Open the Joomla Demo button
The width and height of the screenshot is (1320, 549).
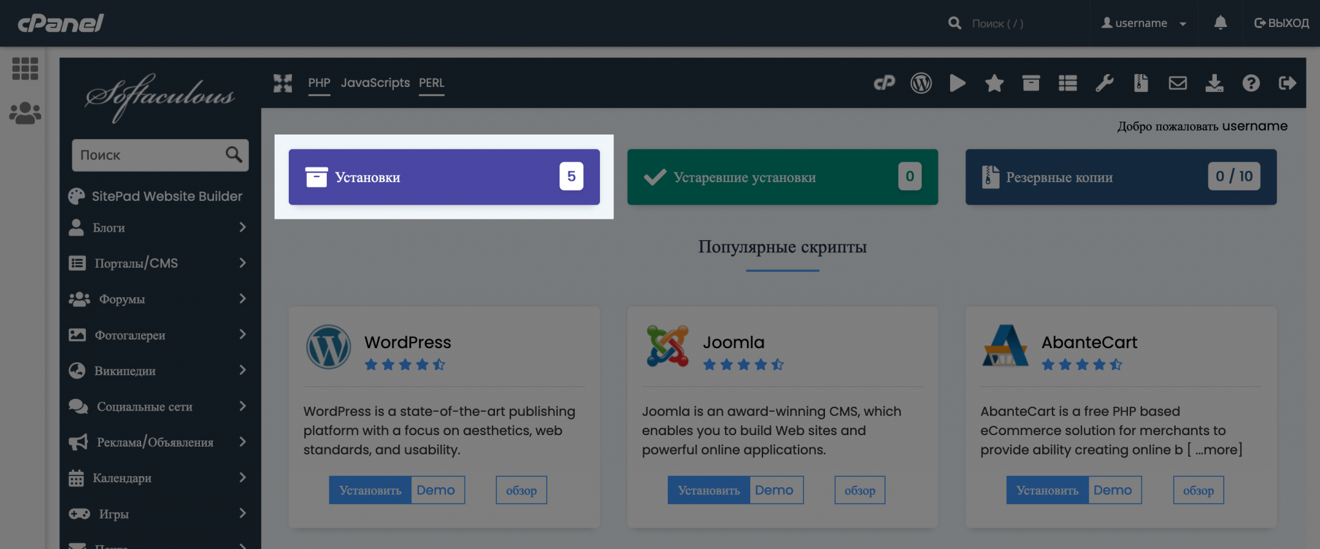pos(776,490)
